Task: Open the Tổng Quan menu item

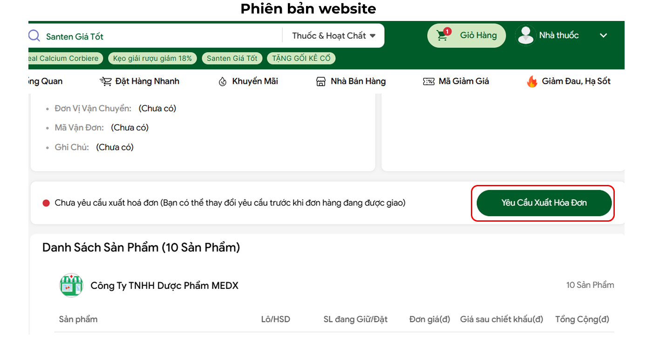Action: pyautogui.click(x=46, y=82)
